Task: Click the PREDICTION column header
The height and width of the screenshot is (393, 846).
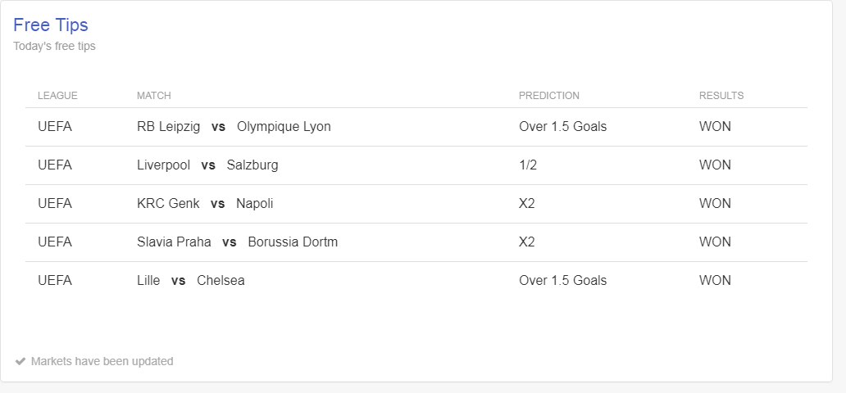Action: coord(549,96)
